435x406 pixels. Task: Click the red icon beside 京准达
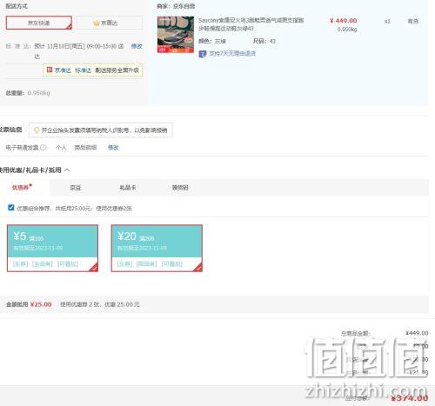click(x=50, y=70)
